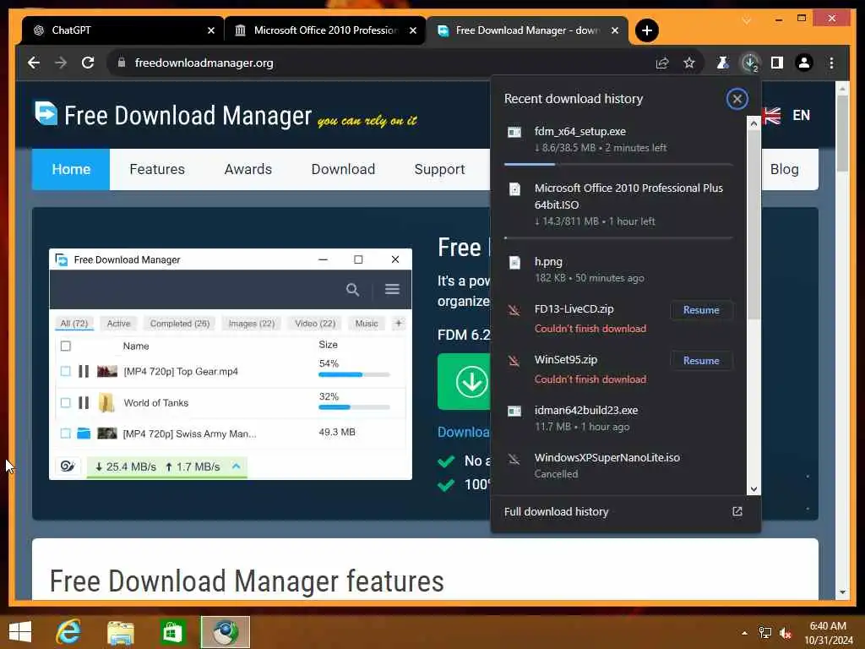
Task: Click the idman642build23.exe file icon
Action: click(x=514, y=412)
